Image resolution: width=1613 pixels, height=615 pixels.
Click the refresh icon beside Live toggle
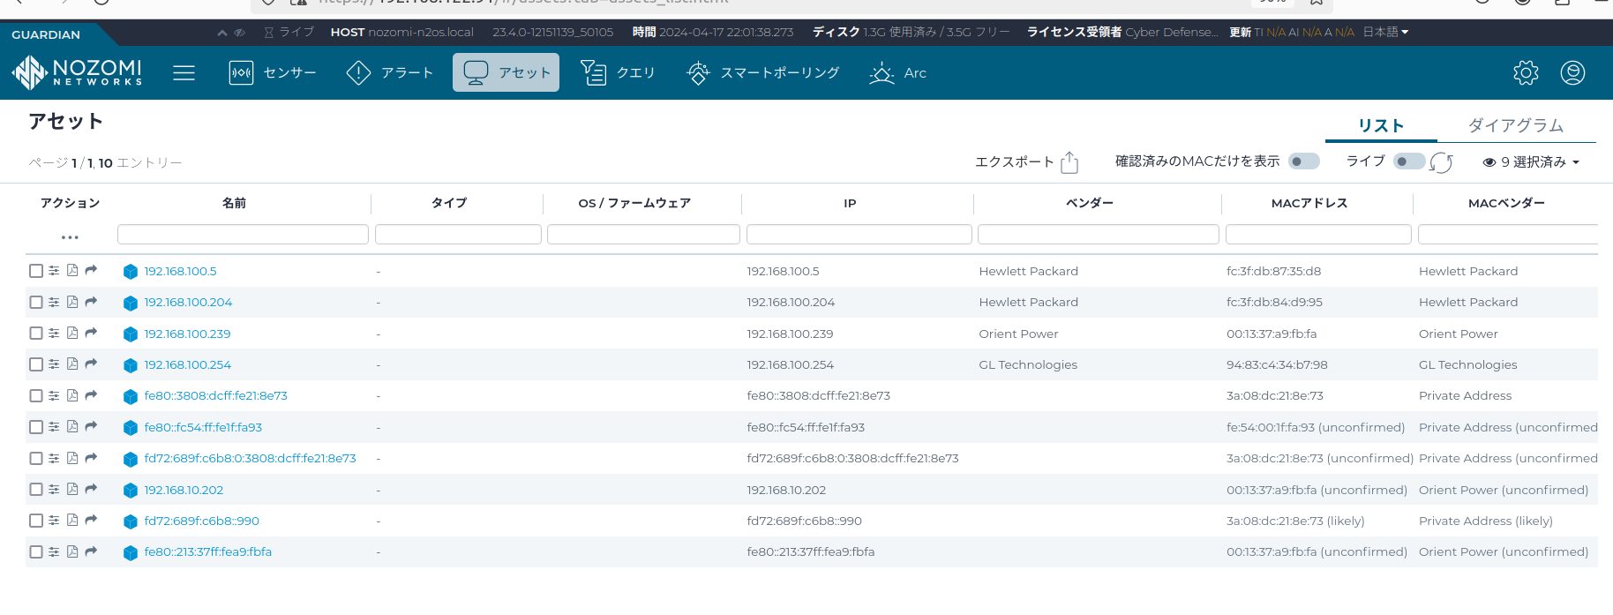coord(1442,162)
